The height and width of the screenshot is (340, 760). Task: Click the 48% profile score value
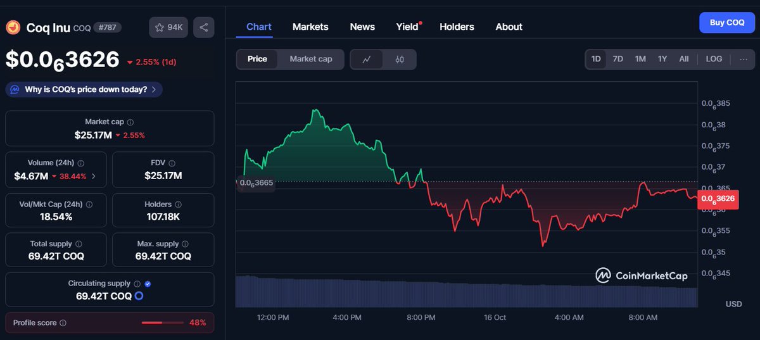[198, 323]
